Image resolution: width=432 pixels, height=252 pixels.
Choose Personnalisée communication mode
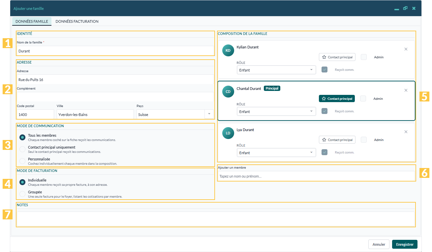(x=22, y=161)
